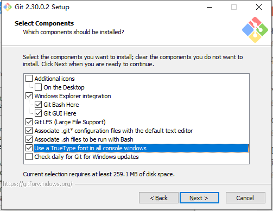Toggle the Git Bash Here checkbox

pos(38,105)
